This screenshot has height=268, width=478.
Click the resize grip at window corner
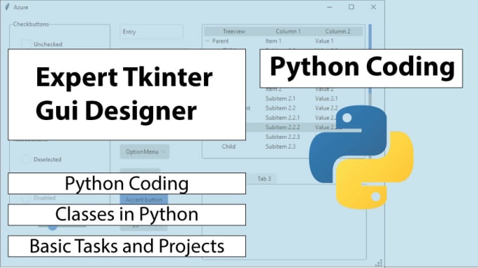click(379, 263)
